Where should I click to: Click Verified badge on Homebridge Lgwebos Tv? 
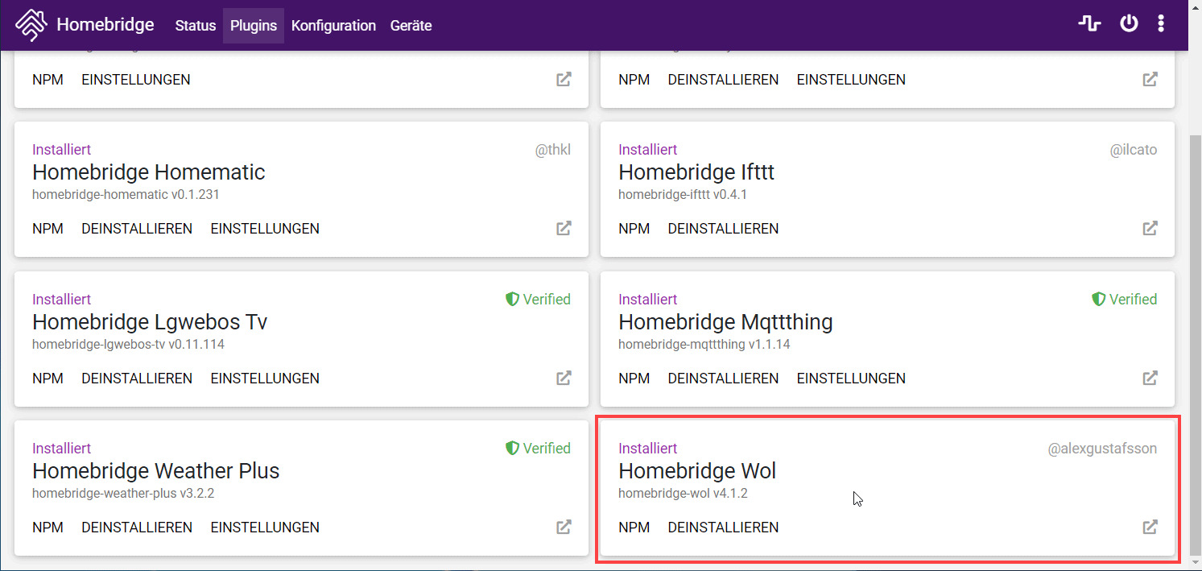tap(538, 300)
